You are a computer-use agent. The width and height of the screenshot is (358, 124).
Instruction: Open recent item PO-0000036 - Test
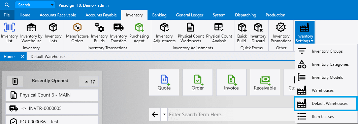52,120
